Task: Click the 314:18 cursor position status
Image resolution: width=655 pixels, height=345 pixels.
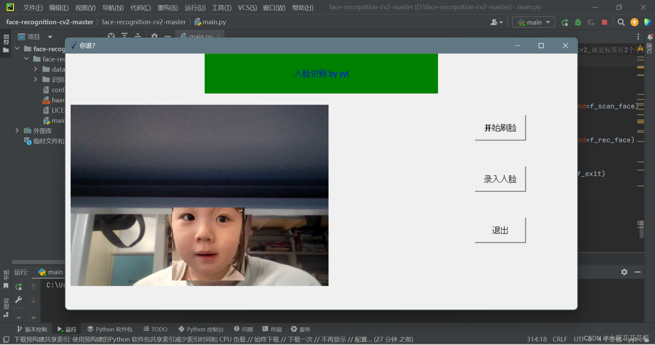Action: pos(537,339)
